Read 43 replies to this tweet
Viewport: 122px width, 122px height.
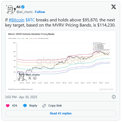tap(61, 113)
